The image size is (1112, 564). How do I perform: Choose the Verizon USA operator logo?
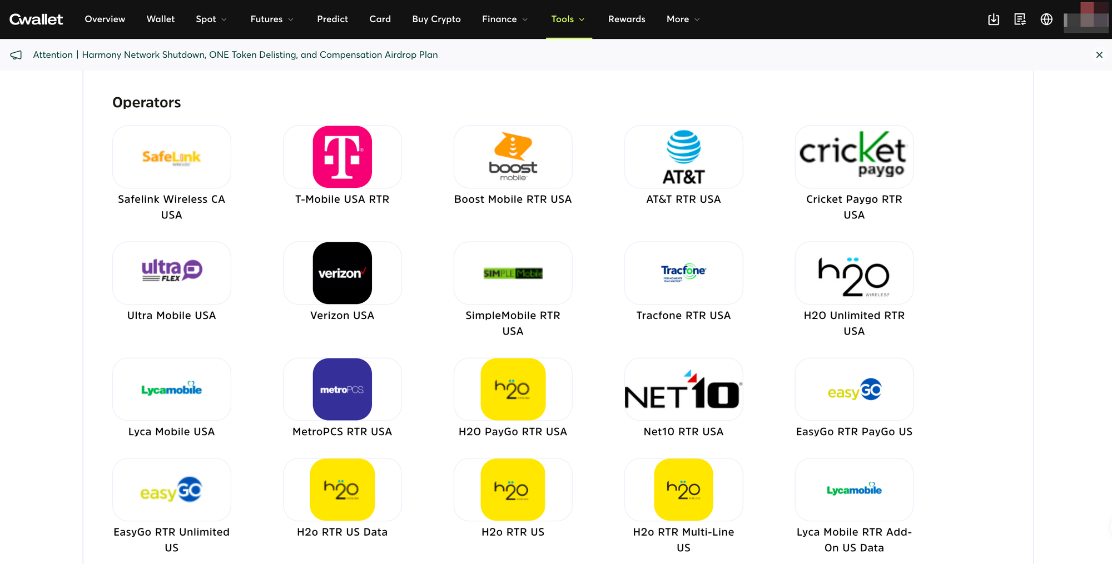coord(342,273)
